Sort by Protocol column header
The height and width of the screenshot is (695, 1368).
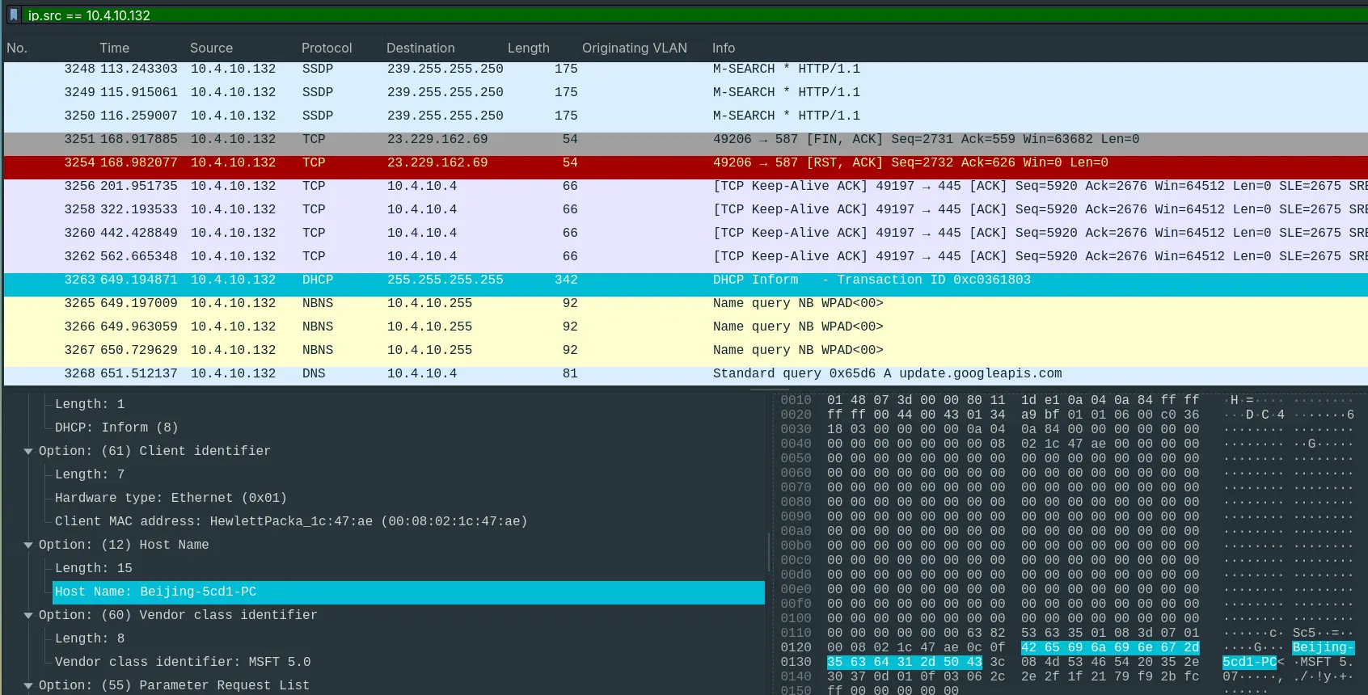click(326, 48)
